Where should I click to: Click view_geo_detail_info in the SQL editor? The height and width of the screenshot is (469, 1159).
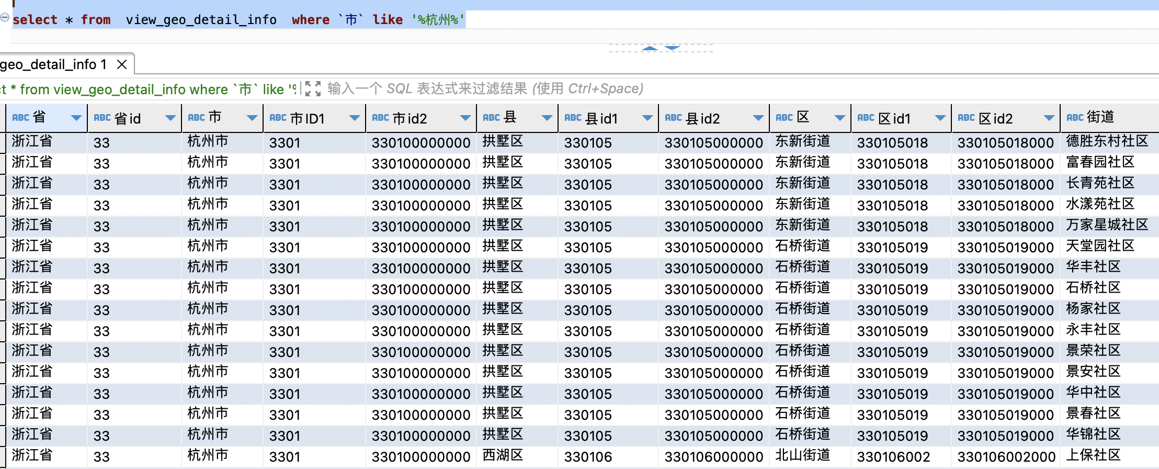(x=201, y=20)
